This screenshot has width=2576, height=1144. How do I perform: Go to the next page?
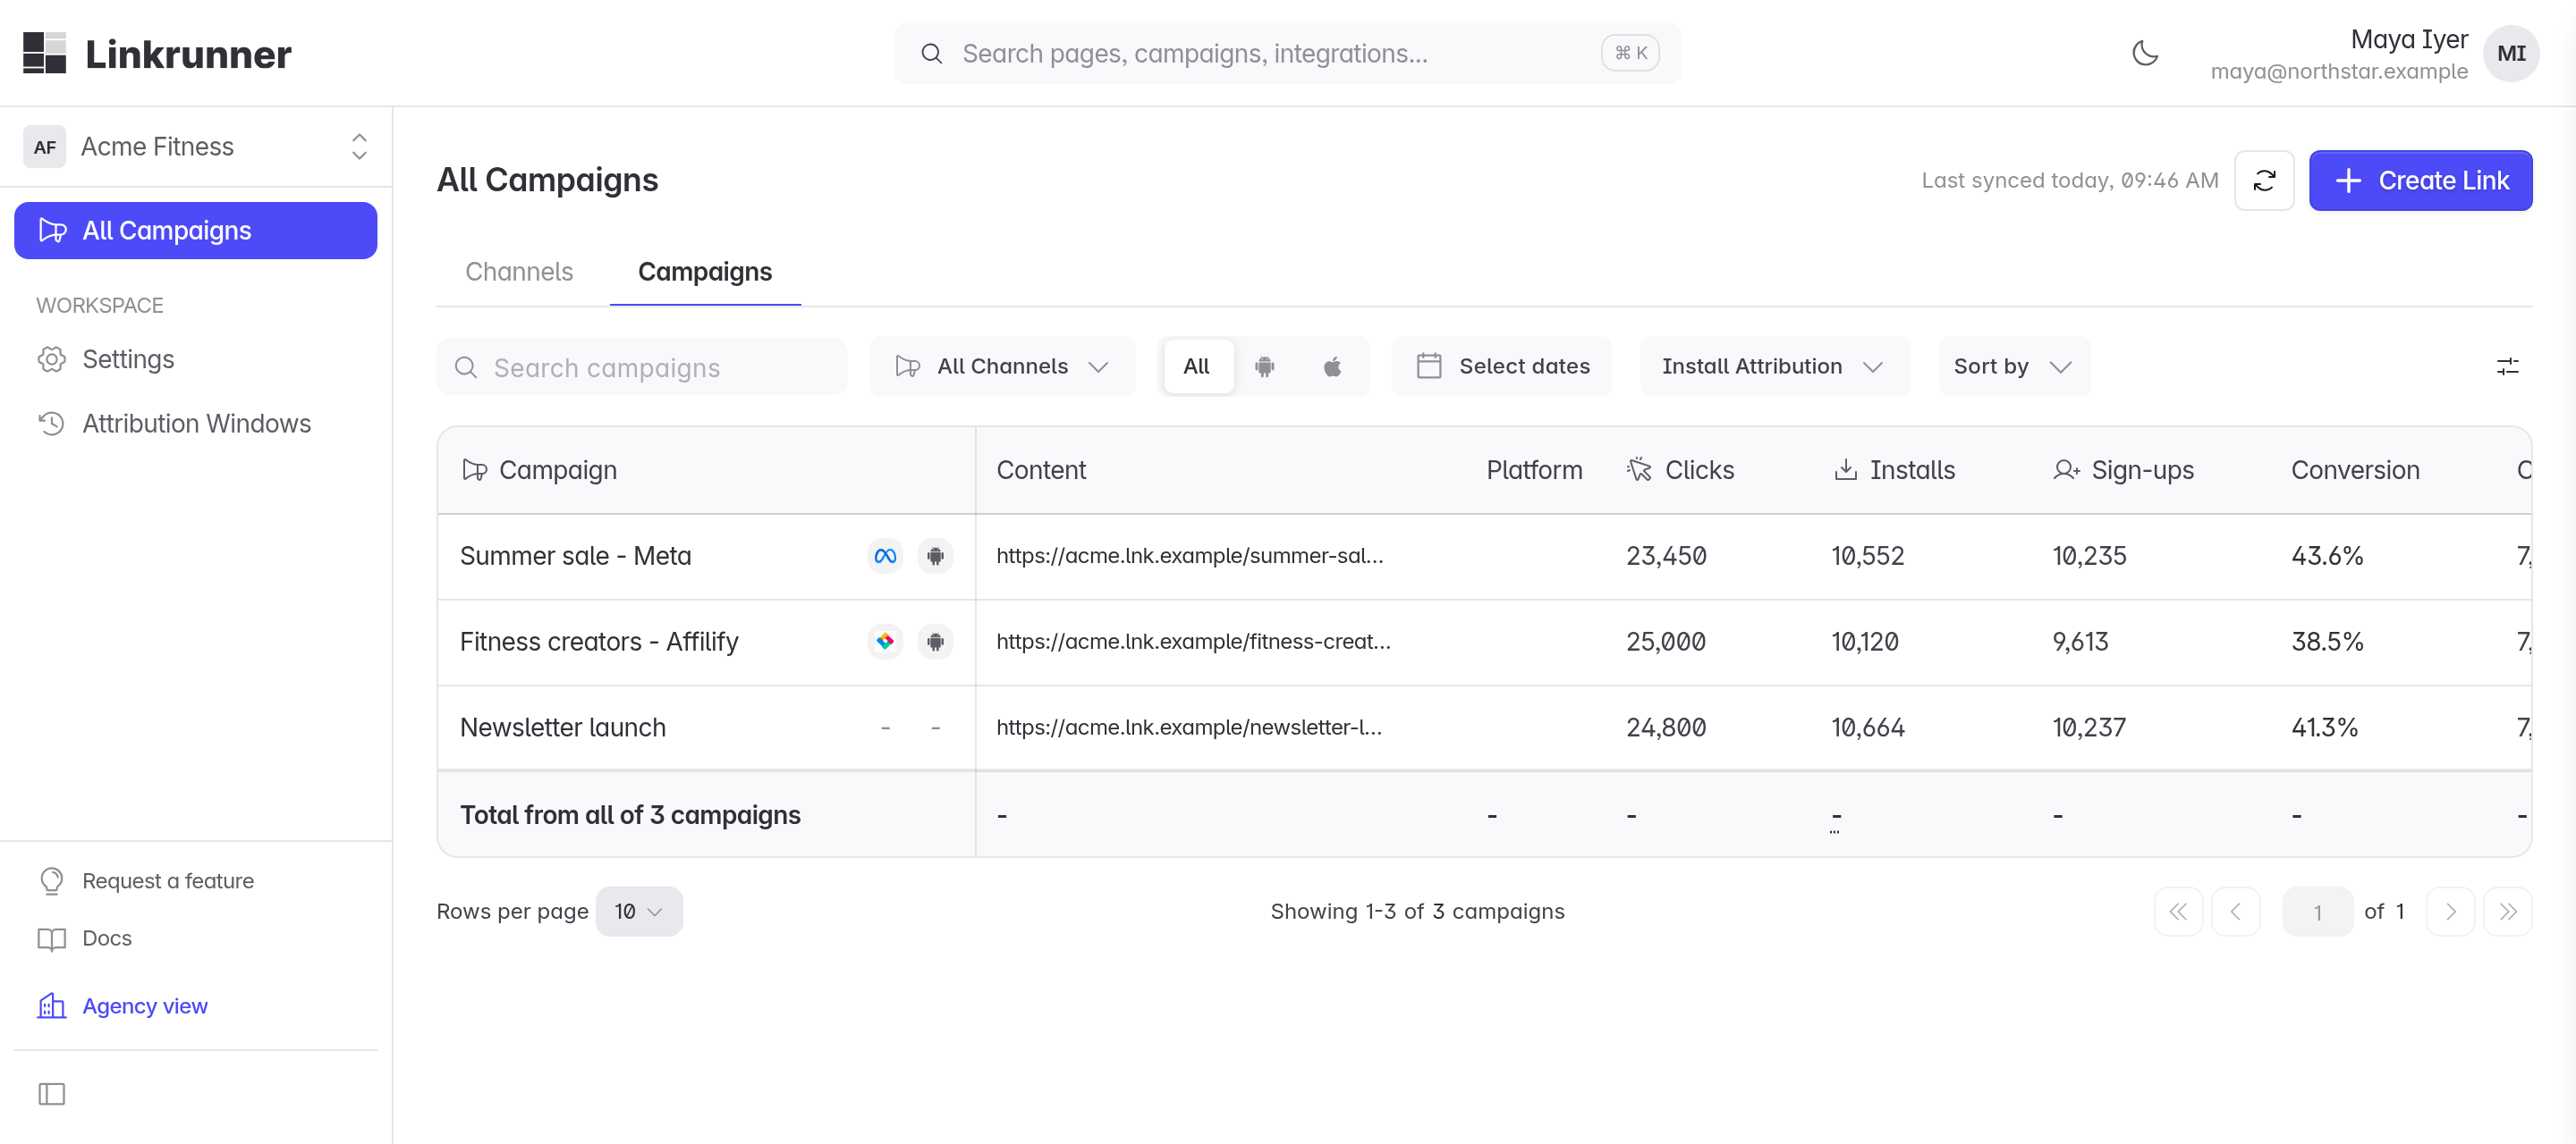2450,912
